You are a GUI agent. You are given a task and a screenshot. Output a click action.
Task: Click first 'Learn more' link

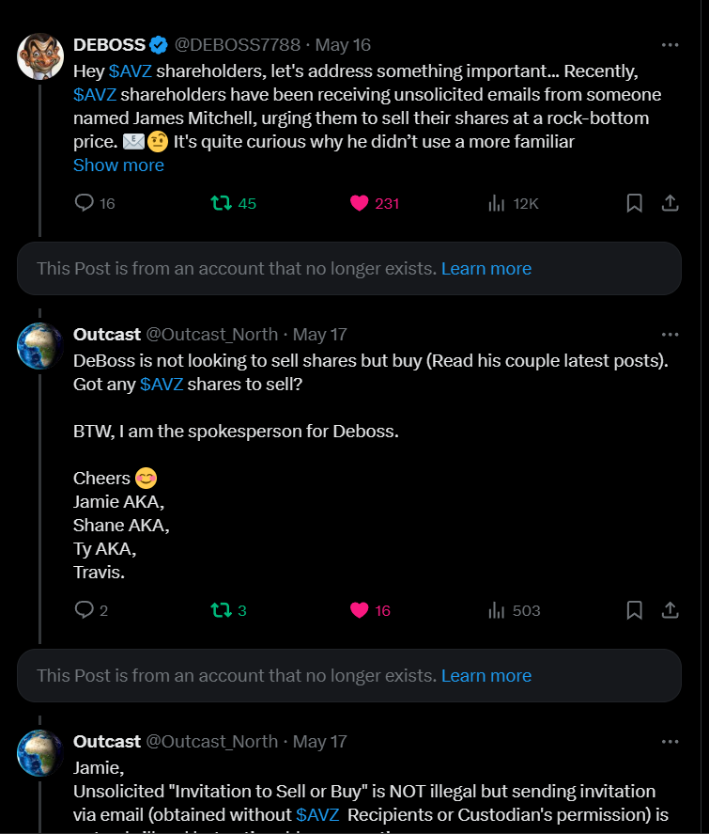point(486,269)
